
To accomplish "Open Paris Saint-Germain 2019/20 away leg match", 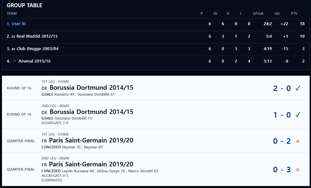I will [156, 169].
